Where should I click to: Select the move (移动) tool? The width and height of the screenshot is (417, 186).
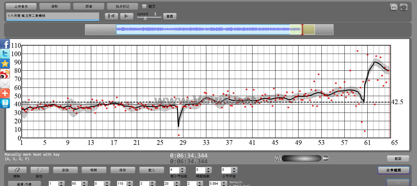click(x=39, y=170)
